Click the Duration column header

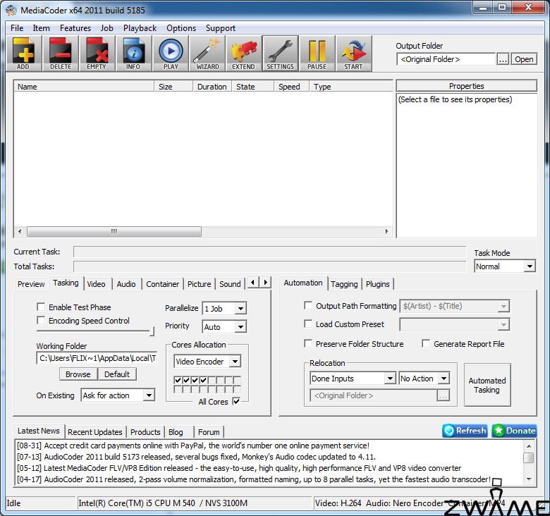pyautogui.click(x=212, y=87)
